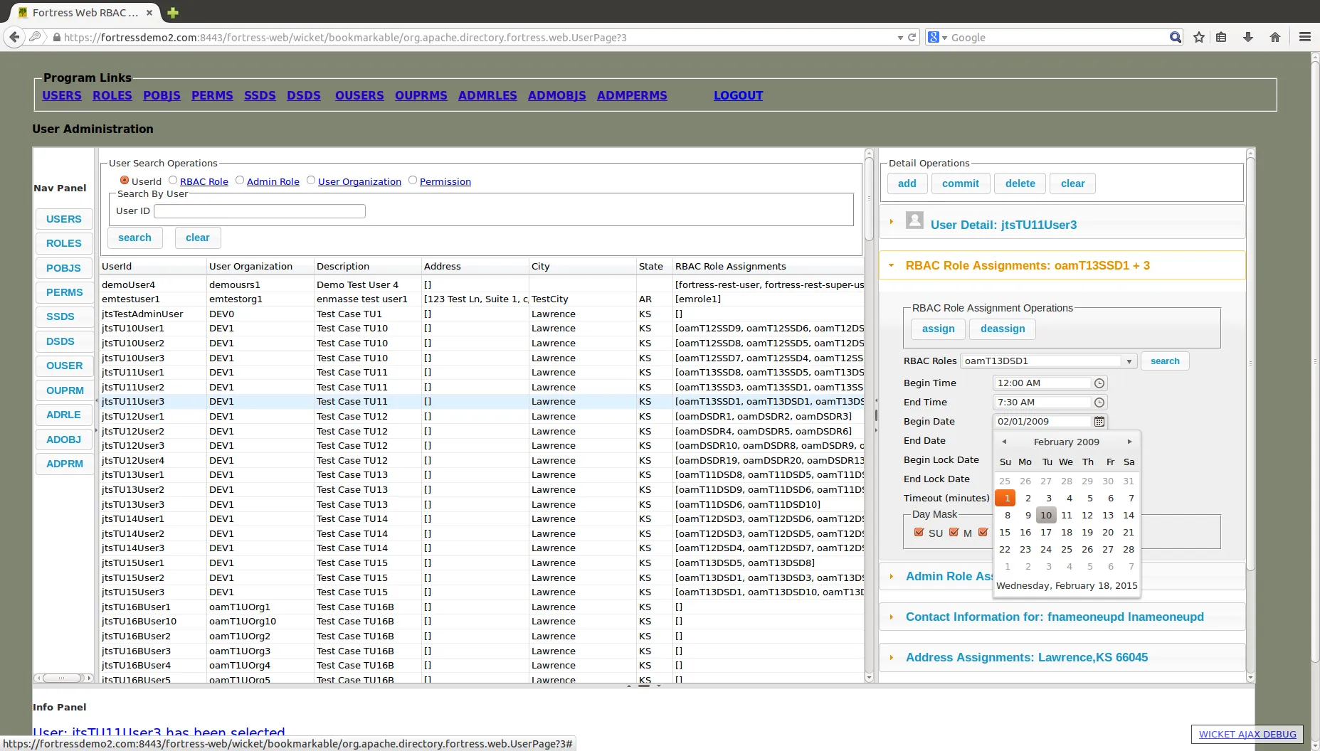Screen dimensions: 1320x751
Task: Open the RBAC Roles dropdown list
Action: 1129,361
